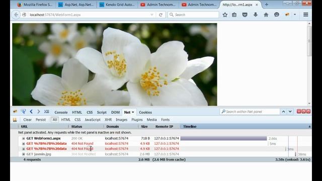Click the page vertical scrollbar thumb

(309, 41)
